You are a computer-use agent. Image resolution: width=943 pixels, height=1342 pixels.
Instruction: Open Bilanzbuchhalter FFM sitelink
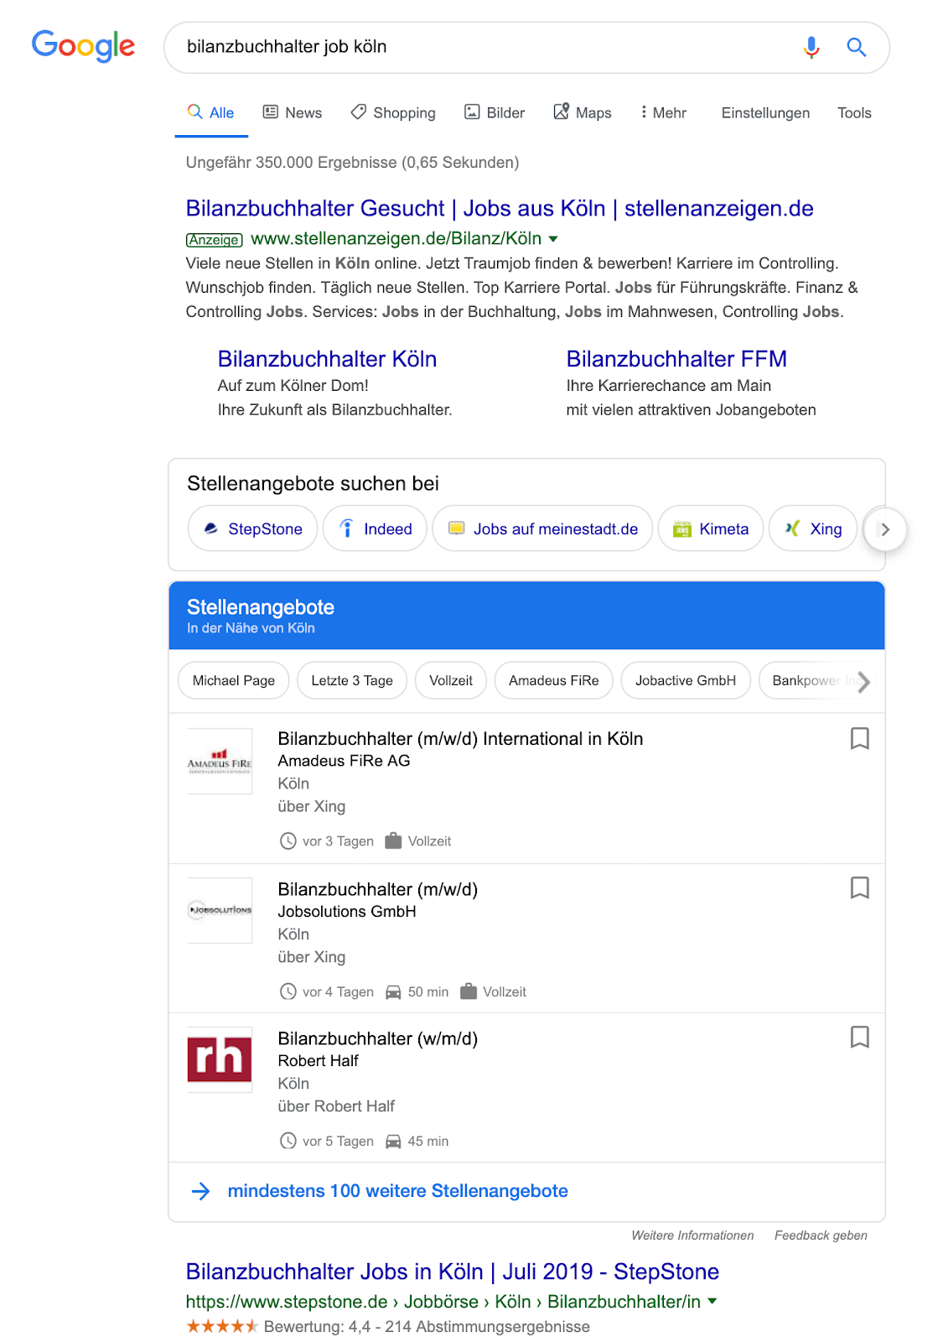coord(676,359)
